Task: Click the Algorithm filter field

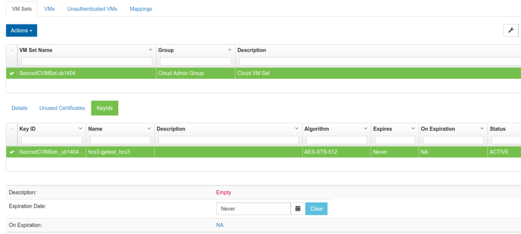Action: pos(336,140)
